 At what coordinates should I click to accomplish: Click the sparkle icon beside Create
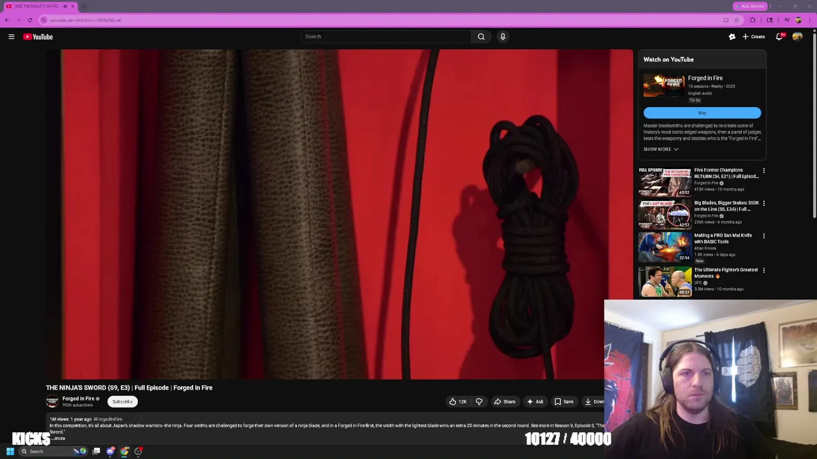coord(732,37)
